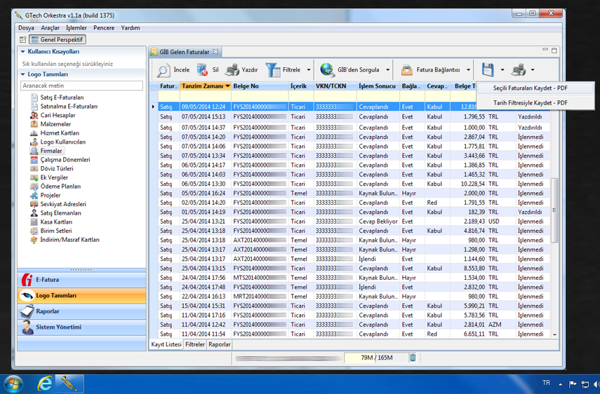
Task: Open the Sistem Yönetimi navigation section
Action: (x=81, y=327)
